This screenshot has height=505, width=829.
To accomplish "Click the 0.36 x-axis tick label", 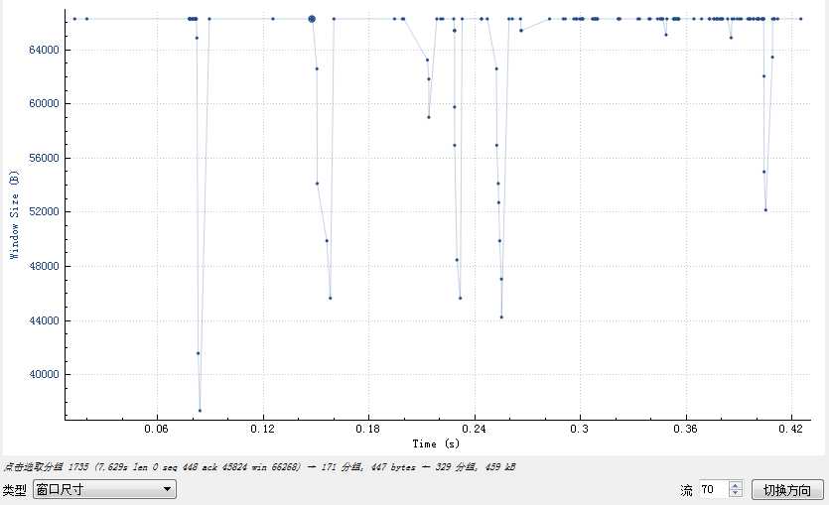I will click(686, 429).
